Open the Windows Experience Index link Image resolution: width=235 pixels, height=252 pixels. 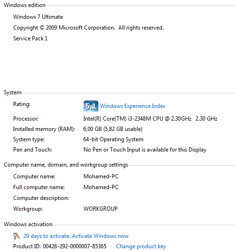(x=133, y=106)
